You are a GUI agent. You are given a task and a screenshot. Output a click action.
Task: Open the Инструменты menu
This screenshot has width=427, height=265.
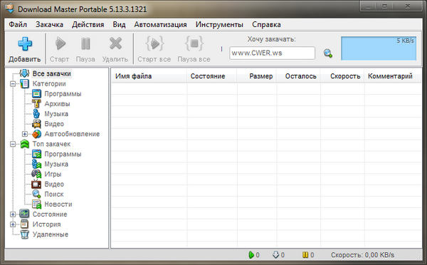coord(219,24)
